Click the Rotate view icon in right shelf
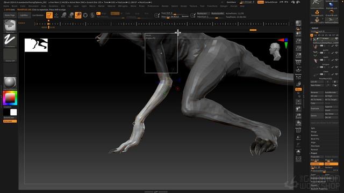Viewport: 344px width, 193px height. coord(298,123)
